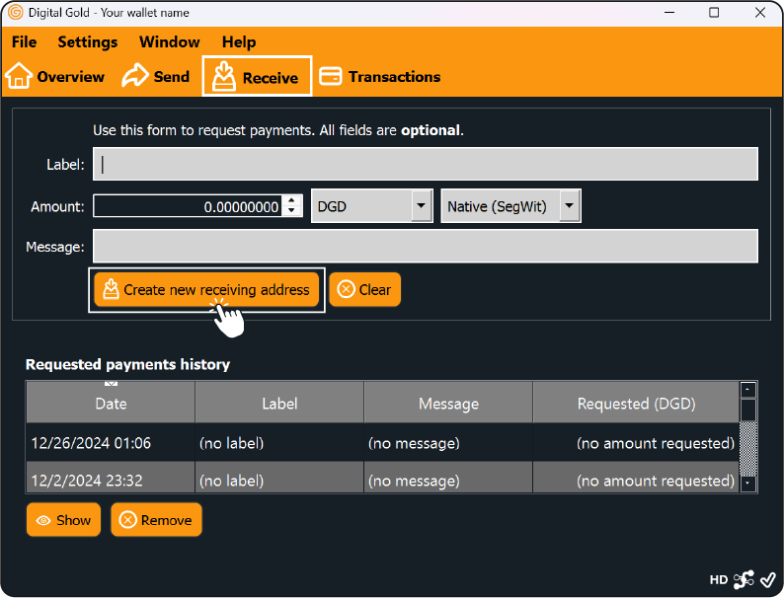
Task: Open the Help menu
Action: click(x=238, y=42)
